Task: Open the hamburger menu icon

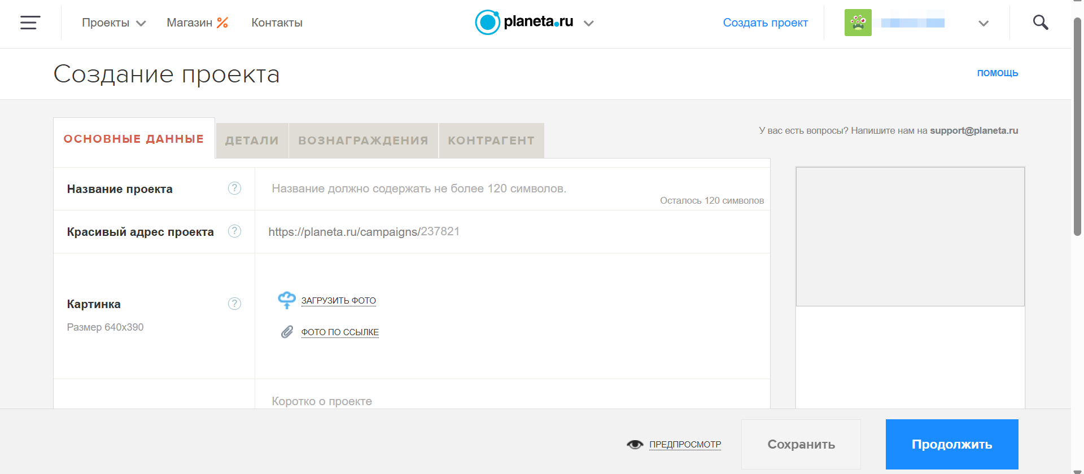Action: pos(29,23)
